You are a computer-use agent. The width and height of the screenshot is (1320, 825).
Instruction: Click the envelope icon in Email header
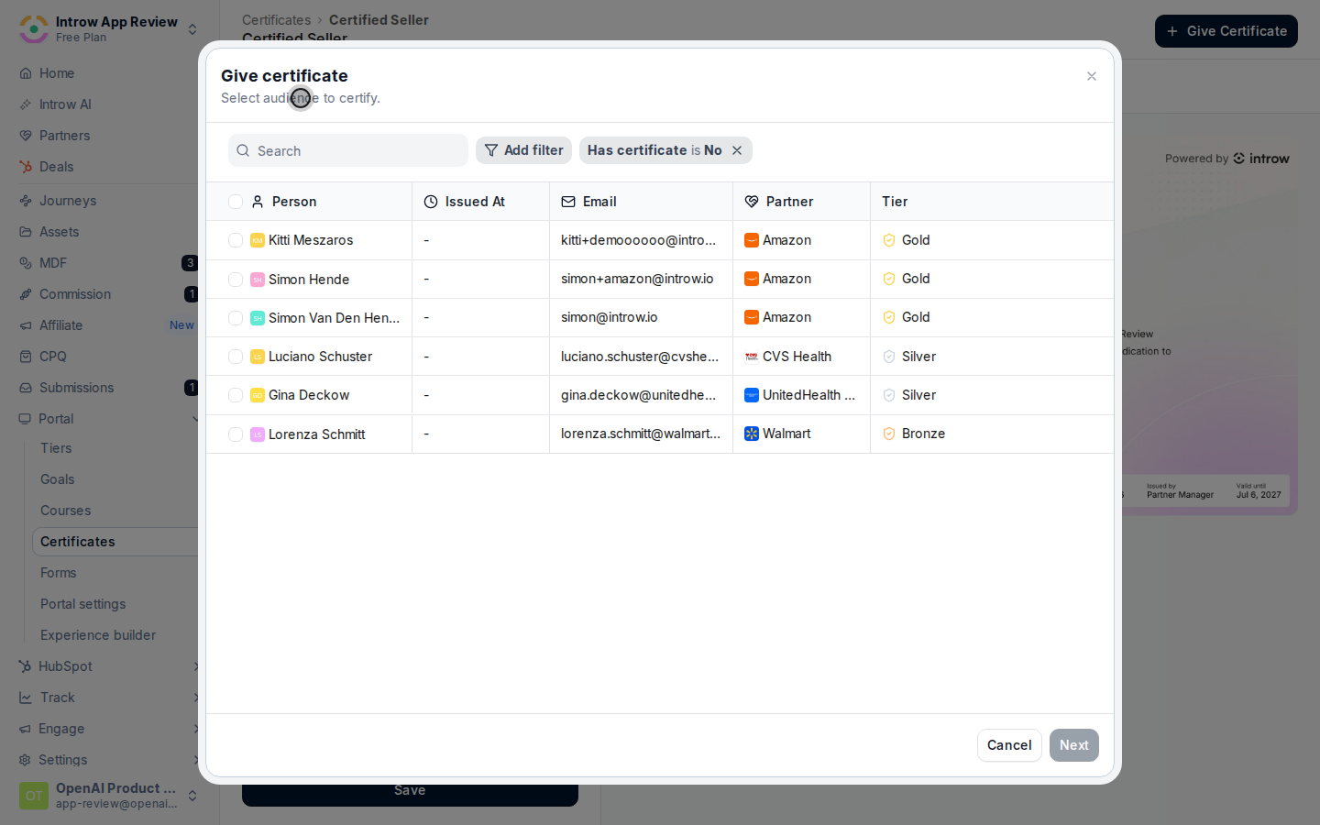pyautogui.click(x=568, y=202)
